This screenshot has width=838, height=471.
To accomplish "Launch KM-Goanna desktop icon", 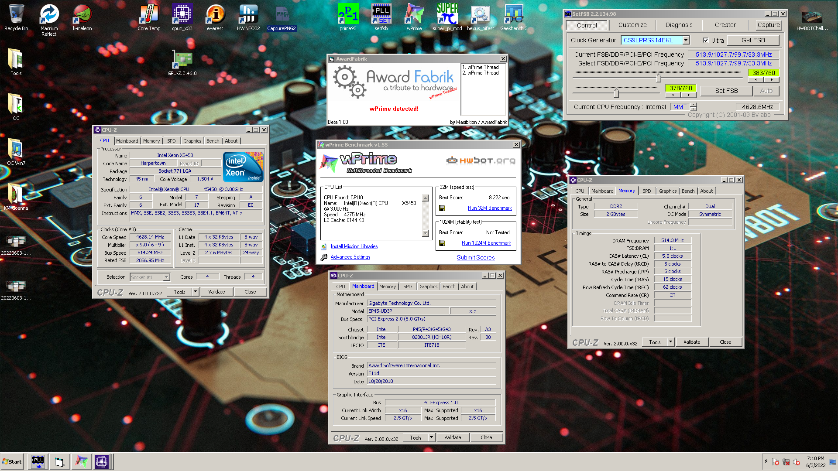I will tap(16, 197).
